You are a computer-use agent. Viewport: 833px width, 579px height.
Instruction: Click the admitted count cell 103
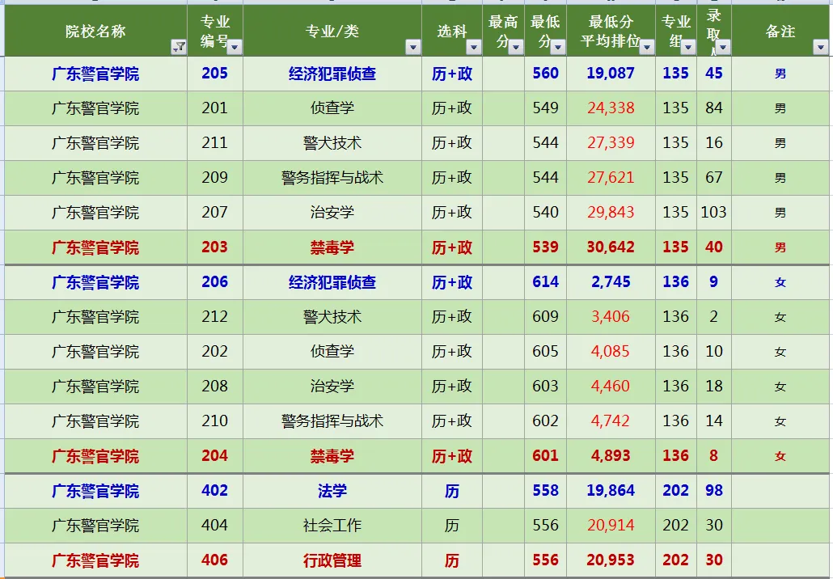[713, 213]
